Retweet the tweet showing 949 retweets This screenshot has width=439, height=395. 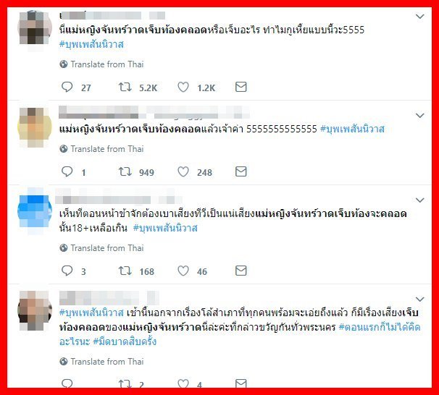[125, 171]
